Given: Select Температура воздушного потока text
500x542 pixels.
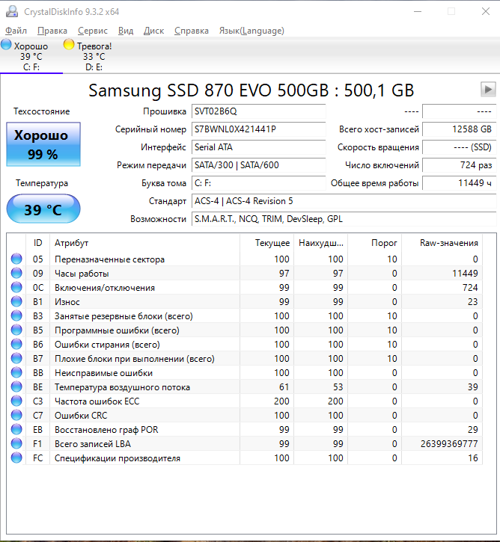Looking at the screenshot, I should [122, 387].
